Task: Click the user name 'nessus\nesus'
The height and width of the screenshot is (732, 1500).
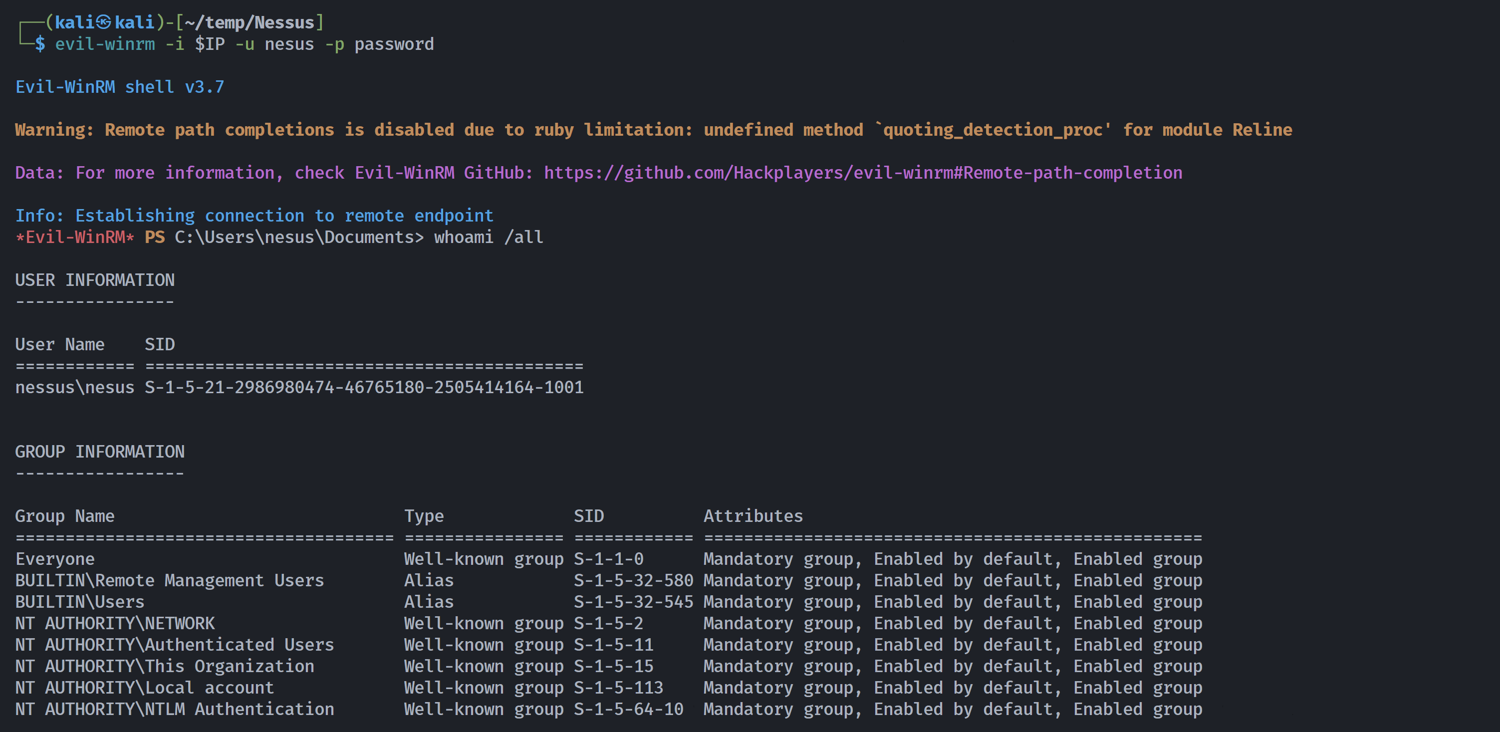Action: pyautogui.click(x=74, y=388)
